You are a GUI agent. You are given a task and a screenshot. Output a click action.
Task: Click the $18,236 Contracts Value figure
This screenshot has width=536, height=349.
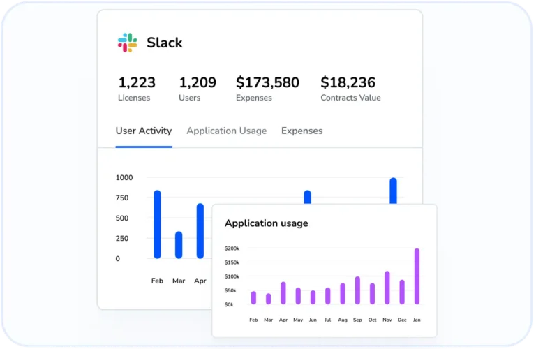click(x=348, y=82)
